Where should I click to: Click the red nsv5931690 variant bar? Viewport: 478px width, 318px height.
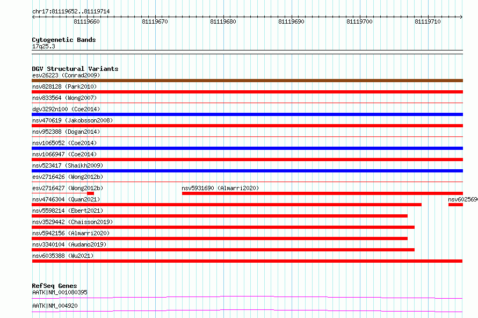tap(323, 193)
